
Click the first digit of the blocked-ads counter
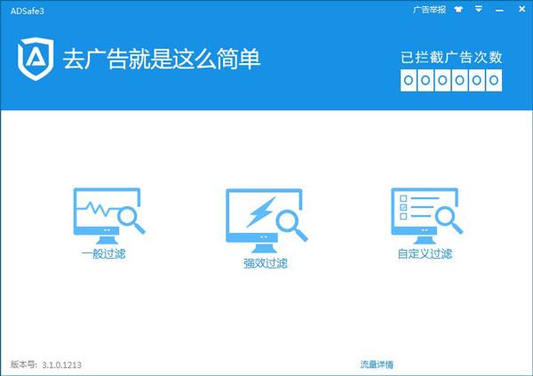409,80
